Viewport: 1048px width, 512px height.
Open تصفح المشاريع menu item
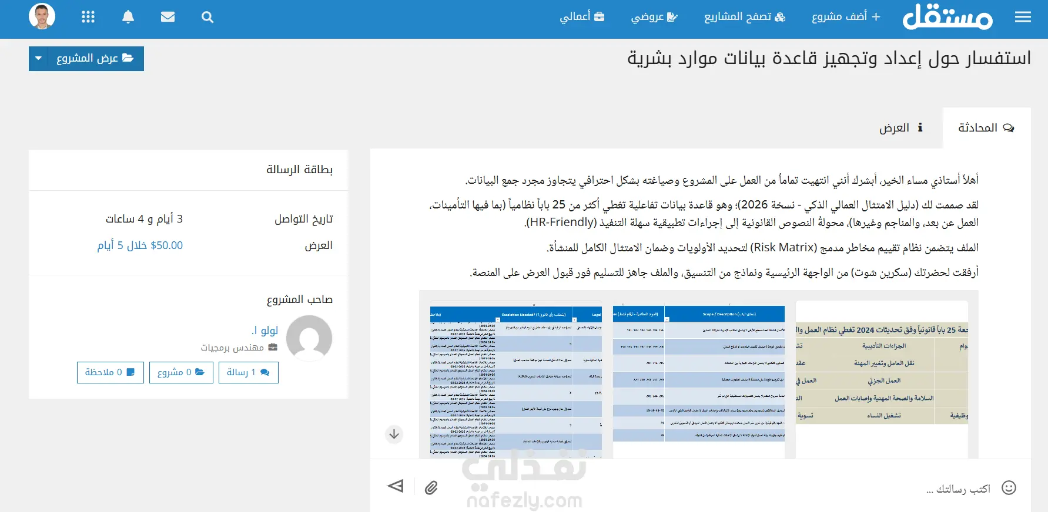click(x=745, y=16)
